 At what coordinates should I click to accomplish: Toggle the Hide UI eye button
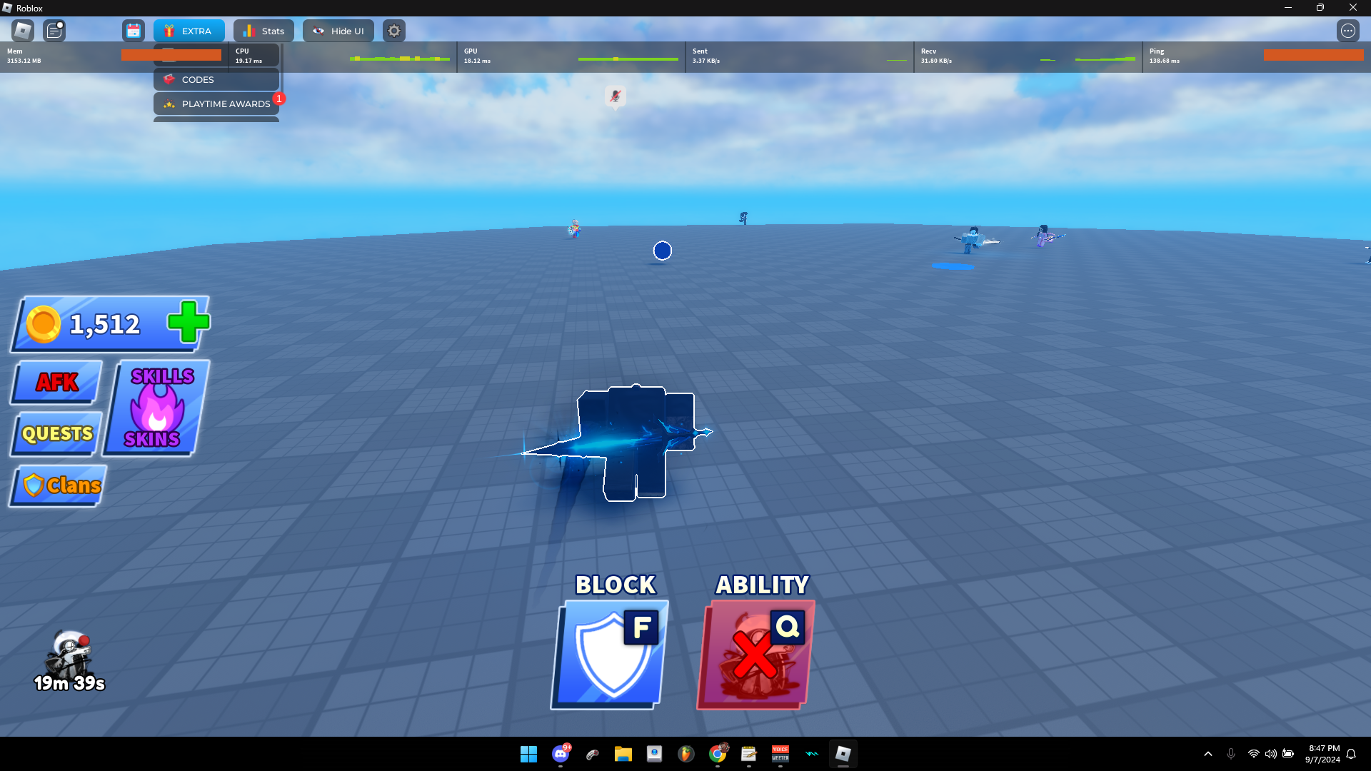pyautogui.click(x=338, y=31)
